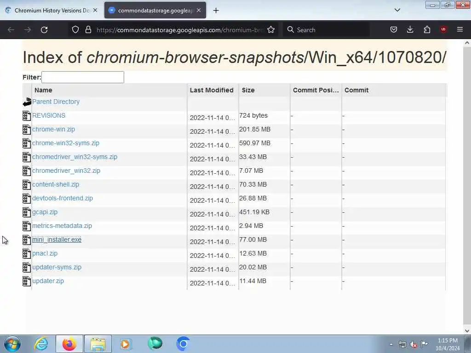
Task: Click the file icon beside updater.zip
Action: pyautogui.click(x=27, y=282)
